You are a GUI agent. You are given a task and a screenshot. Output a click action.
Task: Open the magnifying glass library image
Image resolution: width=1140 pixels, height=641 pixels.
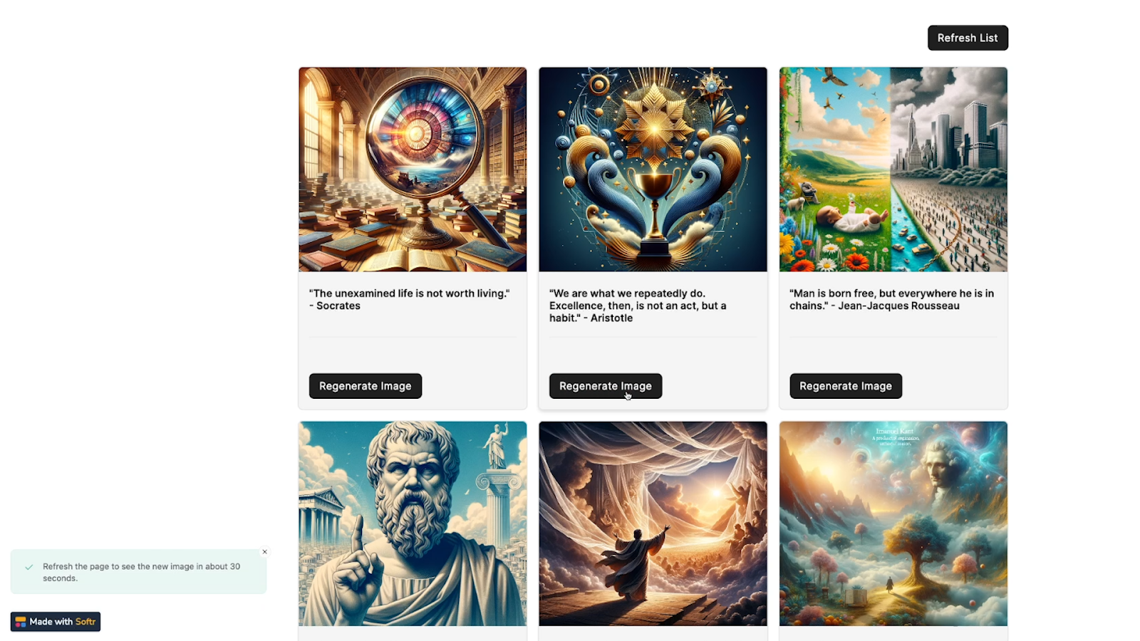(413, 170)
